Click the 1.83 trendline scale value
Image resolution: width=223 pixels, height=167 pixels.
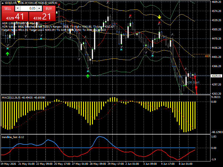[x=214, y=136]
